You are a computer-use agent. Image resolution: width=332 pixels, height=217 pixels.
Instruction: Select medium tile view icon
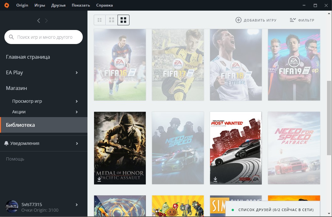(x=112, y=20)
